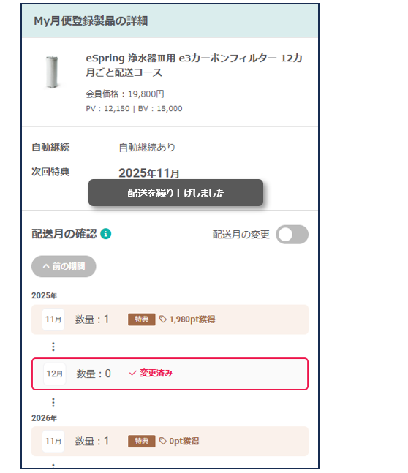Click the 前の期間 button
This screenshot has width=408, height=473.
click(x=64, y=266)
